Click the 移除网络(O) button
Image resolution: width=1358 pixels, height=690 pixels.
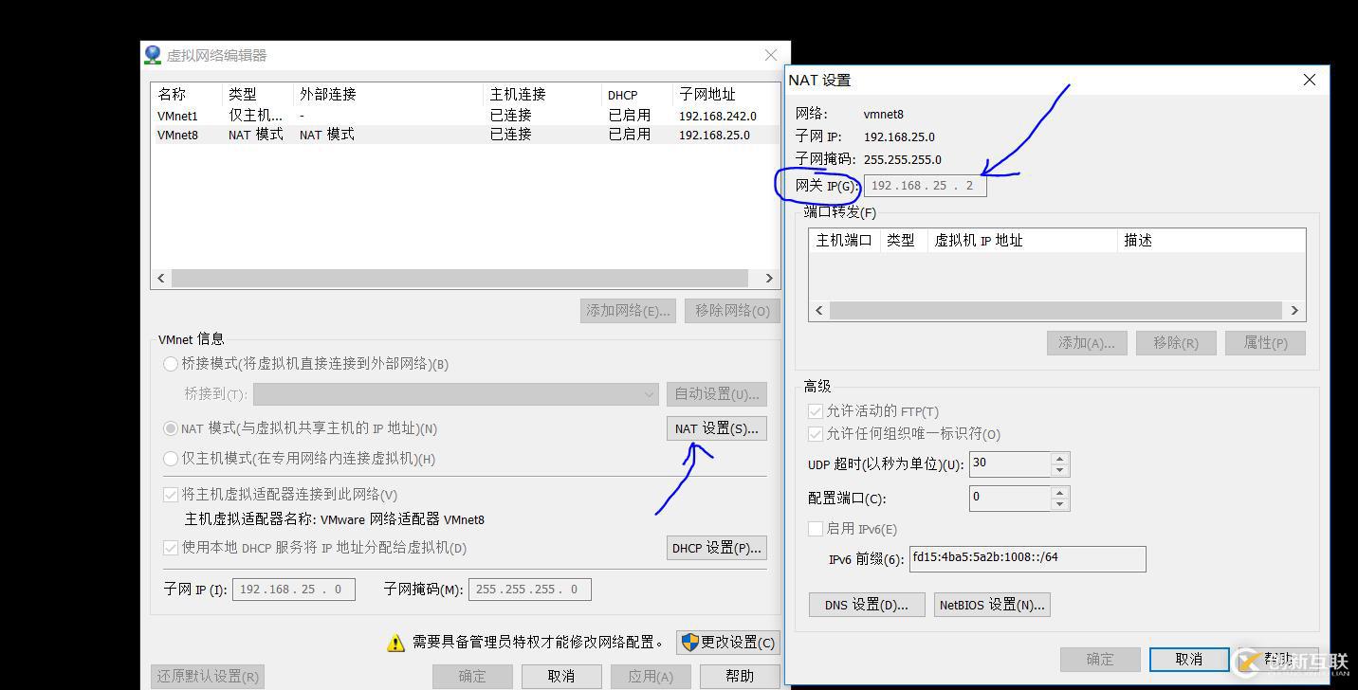(x=732, y=310)
